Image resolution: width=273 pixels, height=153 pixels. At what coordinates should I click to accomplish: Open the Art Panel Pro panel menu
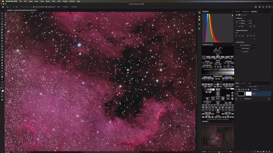click(233, 45)
